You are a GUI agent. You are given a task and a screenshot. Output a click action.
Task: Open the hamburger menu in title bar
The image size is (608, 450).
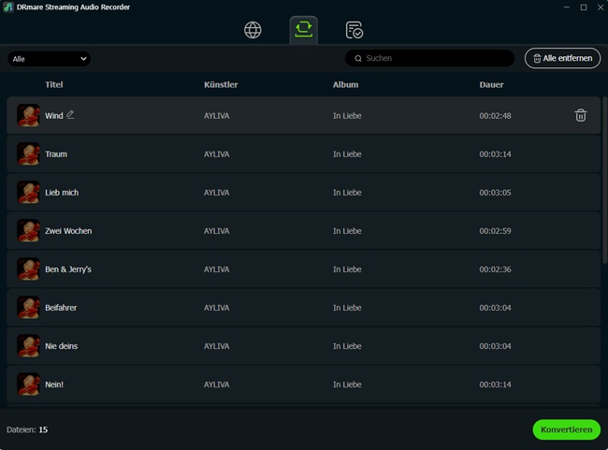548,7
